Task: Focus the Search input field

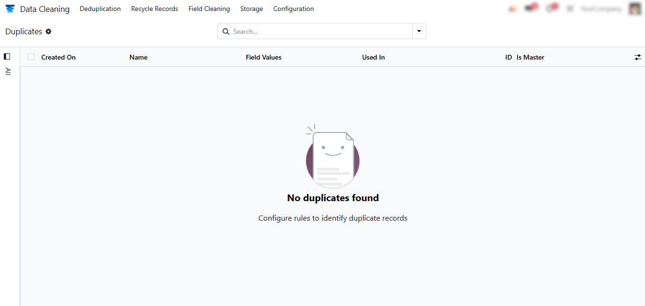Action: click(320, 31)
